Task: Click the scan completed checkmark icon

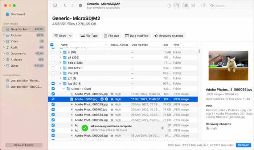Action: coord(80,6)
